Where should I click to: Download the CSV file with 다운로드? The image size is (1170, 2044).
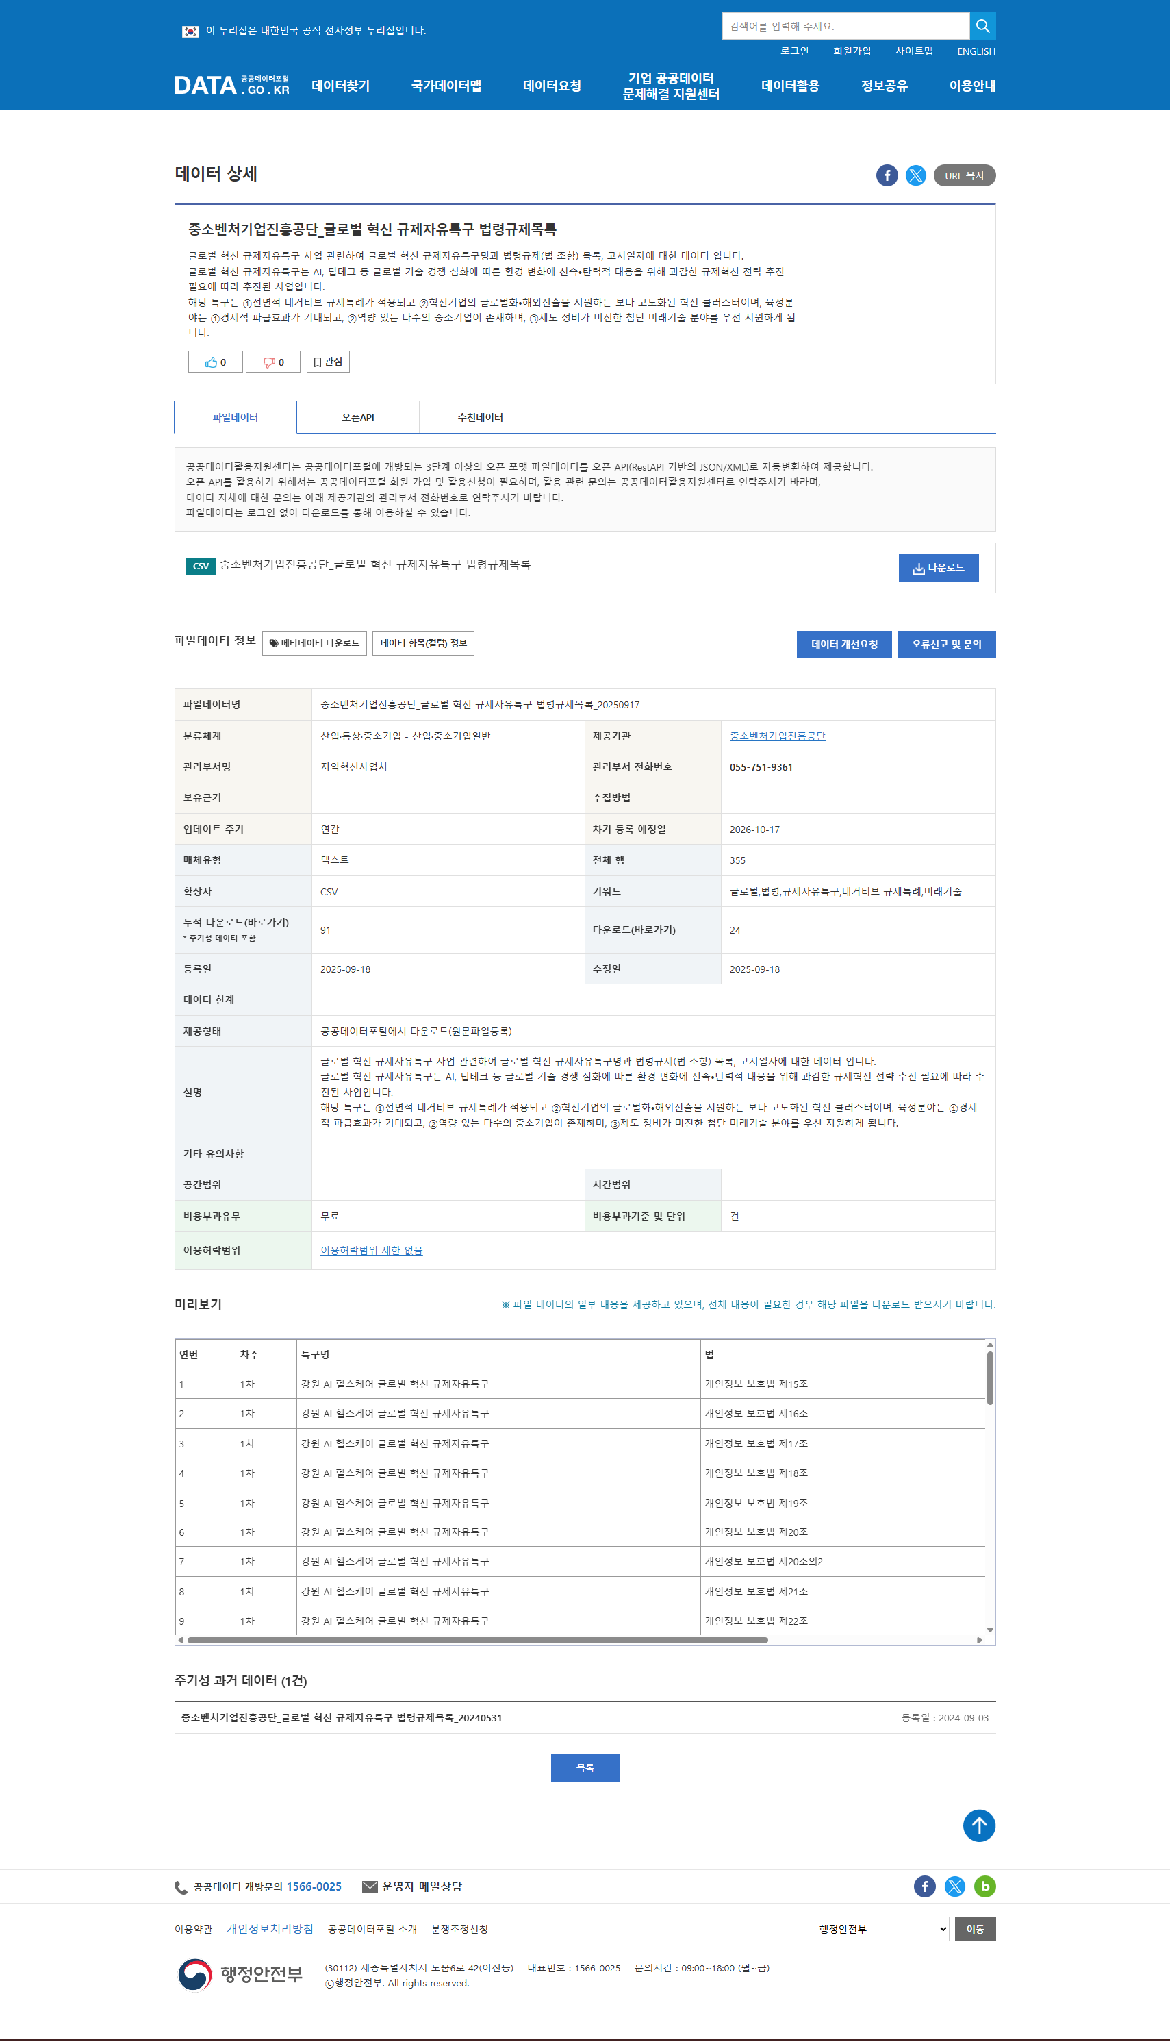pos(938,567)
